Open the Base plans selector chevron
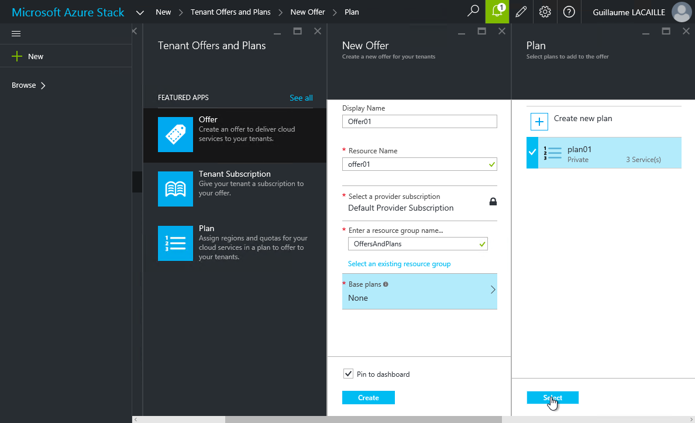The width and height of the screenshot is (695, 423). tap(493, 290)
